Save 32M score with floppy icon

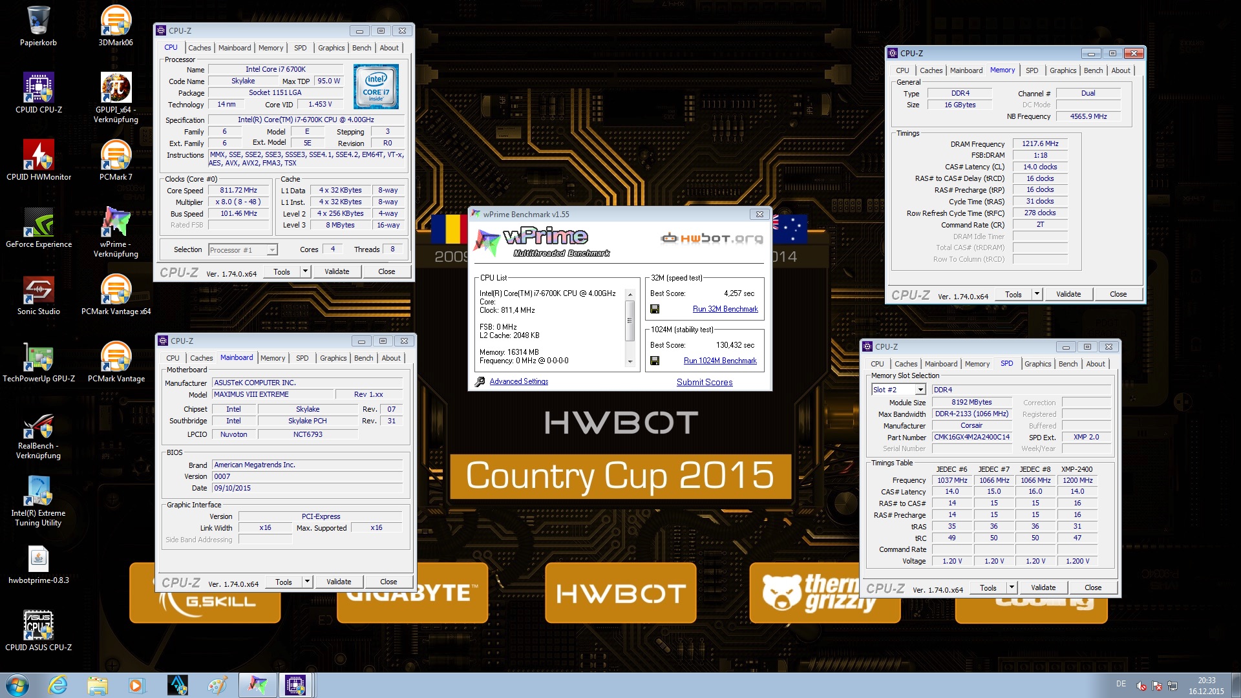tap(655, 309)
